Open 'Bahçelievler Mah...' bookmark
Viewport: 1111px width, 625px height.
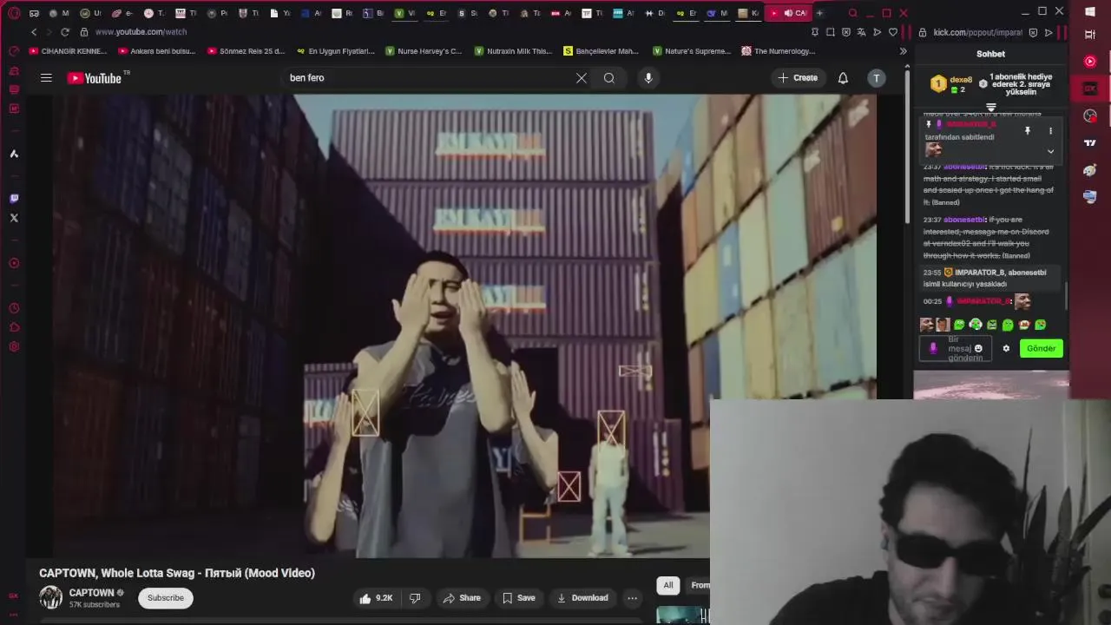[x=601, y=51]
